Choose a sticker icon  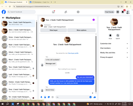point(49,97)
